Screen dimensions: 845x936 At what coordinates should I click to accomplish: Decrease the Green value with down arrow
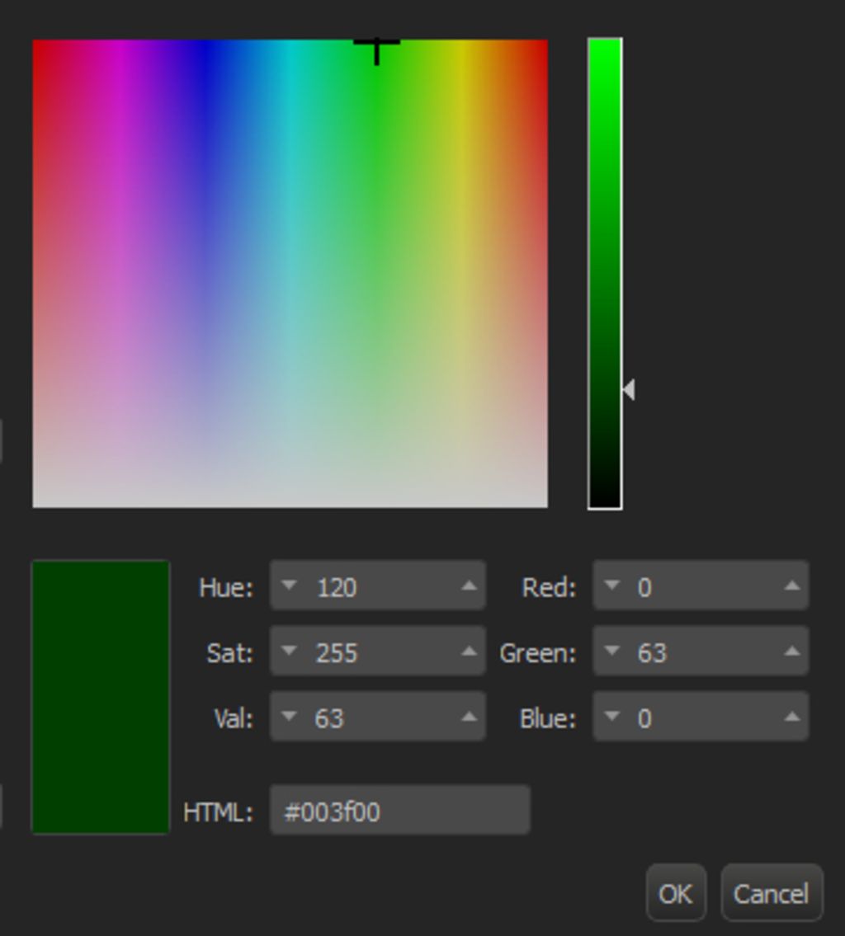611,651
